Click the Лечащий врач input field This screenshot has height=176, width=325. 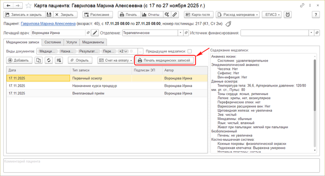58,33
